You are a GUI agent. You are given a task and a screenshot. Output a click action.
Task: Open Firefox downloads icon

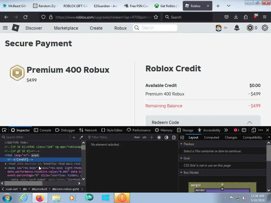tap(236, 17)
